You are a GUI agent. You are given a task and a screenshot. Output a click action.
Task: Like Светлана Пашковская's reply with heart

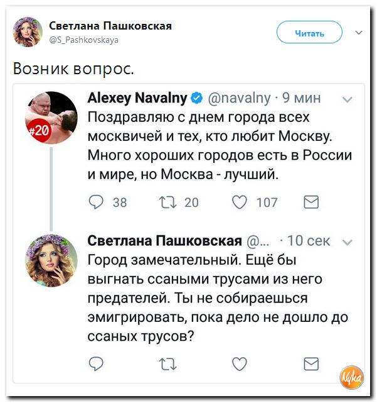click(240, 363)
